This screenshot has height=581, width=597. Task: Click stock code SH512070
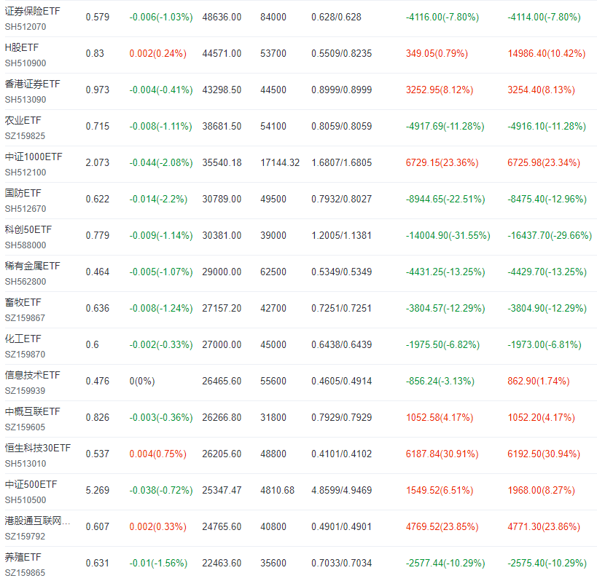point(26,27)
